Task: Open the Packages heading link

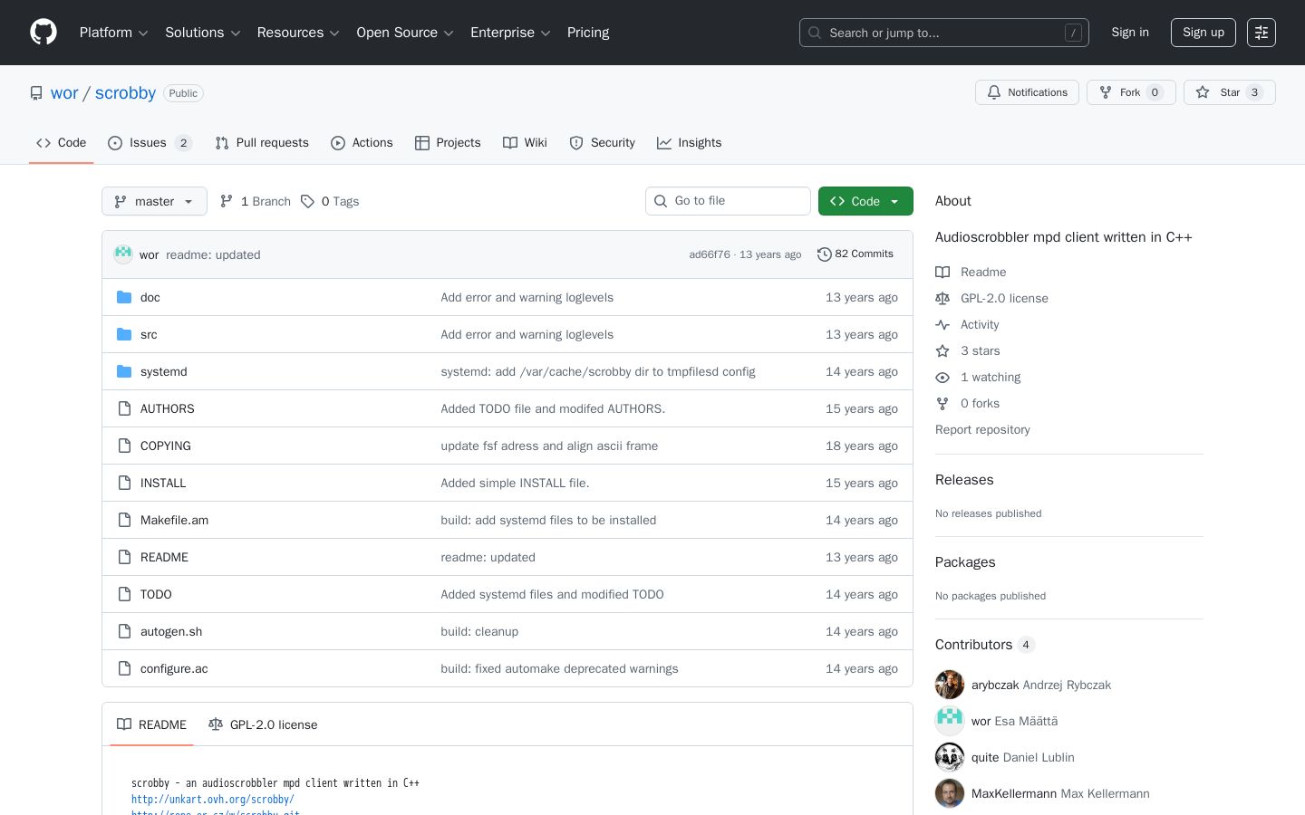Action: (965, 562)
